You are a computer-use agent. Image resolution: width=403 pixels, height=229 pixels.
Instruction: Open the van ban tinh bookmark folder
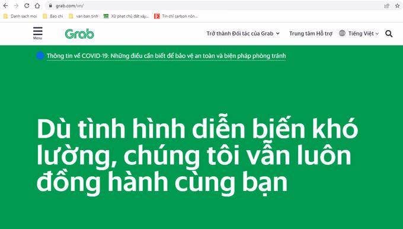pos(84,16)
